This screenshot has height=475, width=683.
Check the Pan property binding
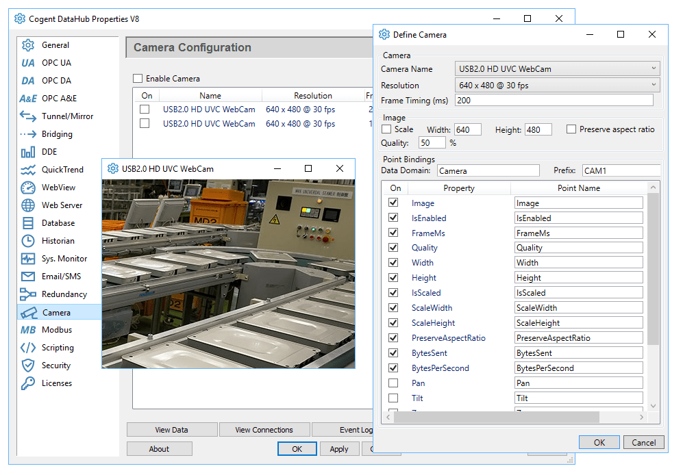[393, 383]
